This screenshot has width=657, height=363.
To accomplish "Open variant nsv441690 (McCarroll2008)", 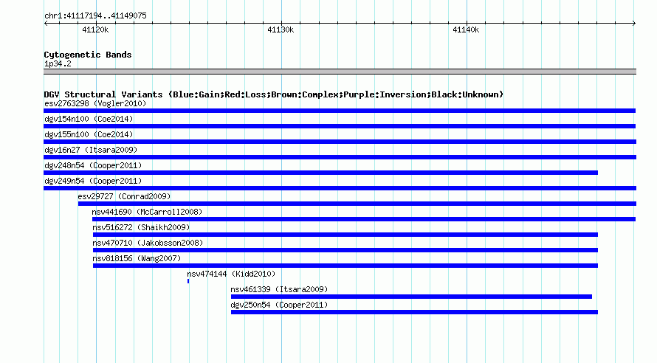I will coord(147,212).
